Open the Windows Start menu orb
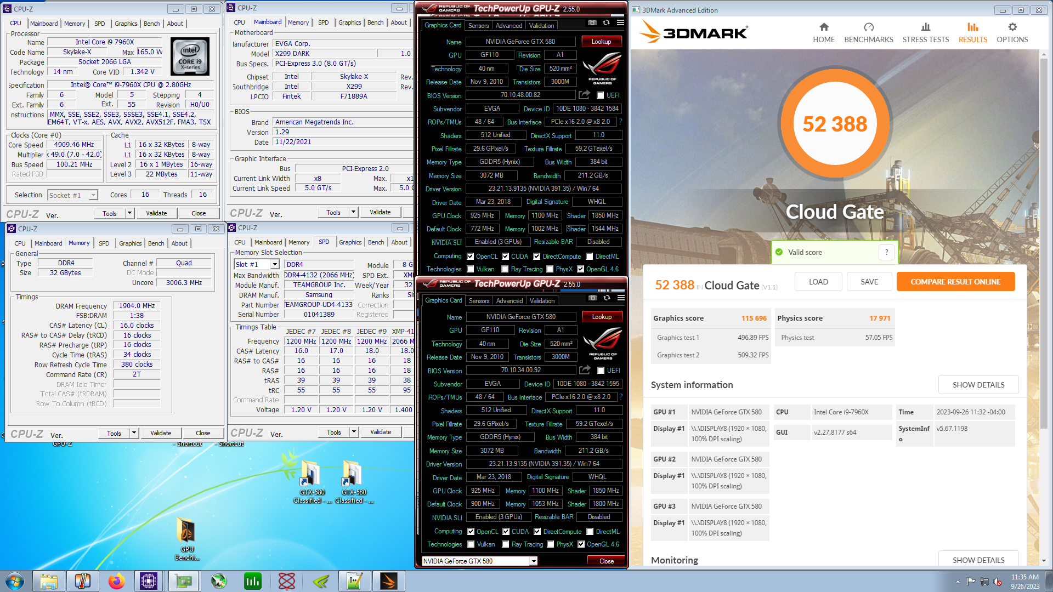The image size is (1053, 592). pyautogui.click(x=15, y=581)
